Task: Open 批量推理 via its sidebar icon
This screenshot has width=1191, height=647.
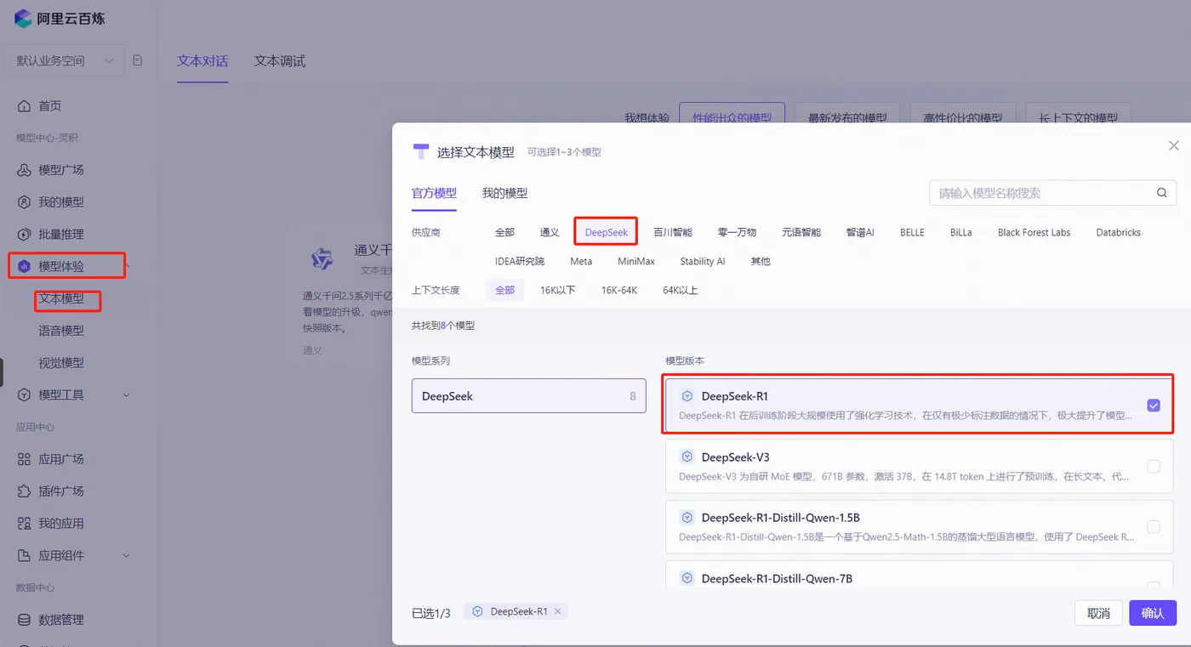Action: click(x=24, y=235)
